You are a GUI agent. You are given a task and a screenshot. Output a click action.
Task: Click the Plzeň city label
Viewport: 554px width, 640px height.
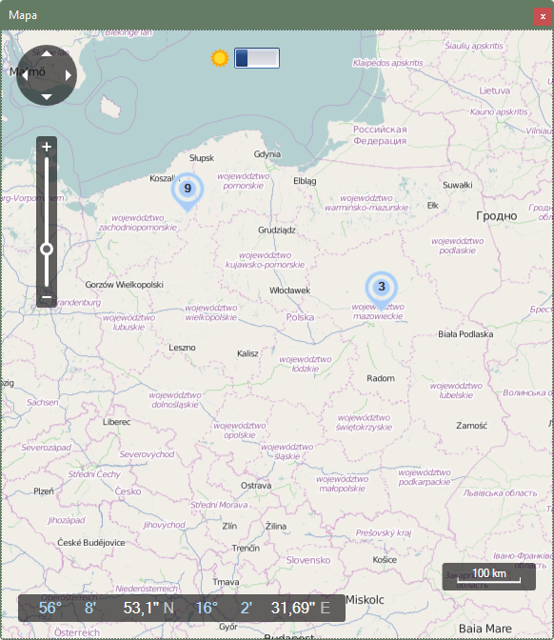(43, 491)
